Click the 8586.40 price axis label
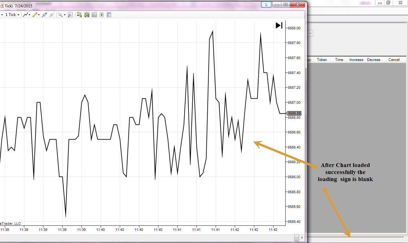 [294, 147]
